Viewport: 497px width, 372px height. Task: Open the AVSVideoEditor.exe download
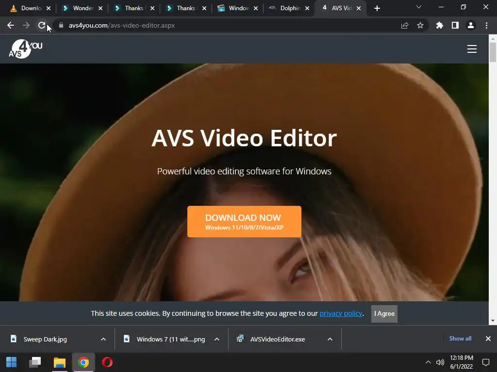(x=277, y=339)
